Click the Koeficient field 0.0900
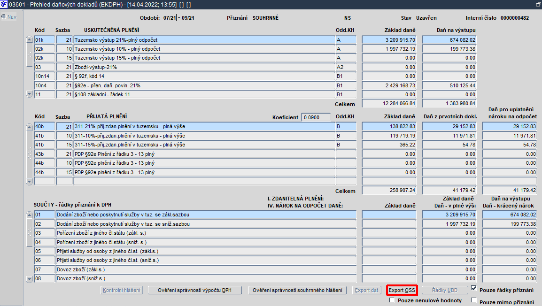Viewport: 542px width, 307px height. coord(316,117)
